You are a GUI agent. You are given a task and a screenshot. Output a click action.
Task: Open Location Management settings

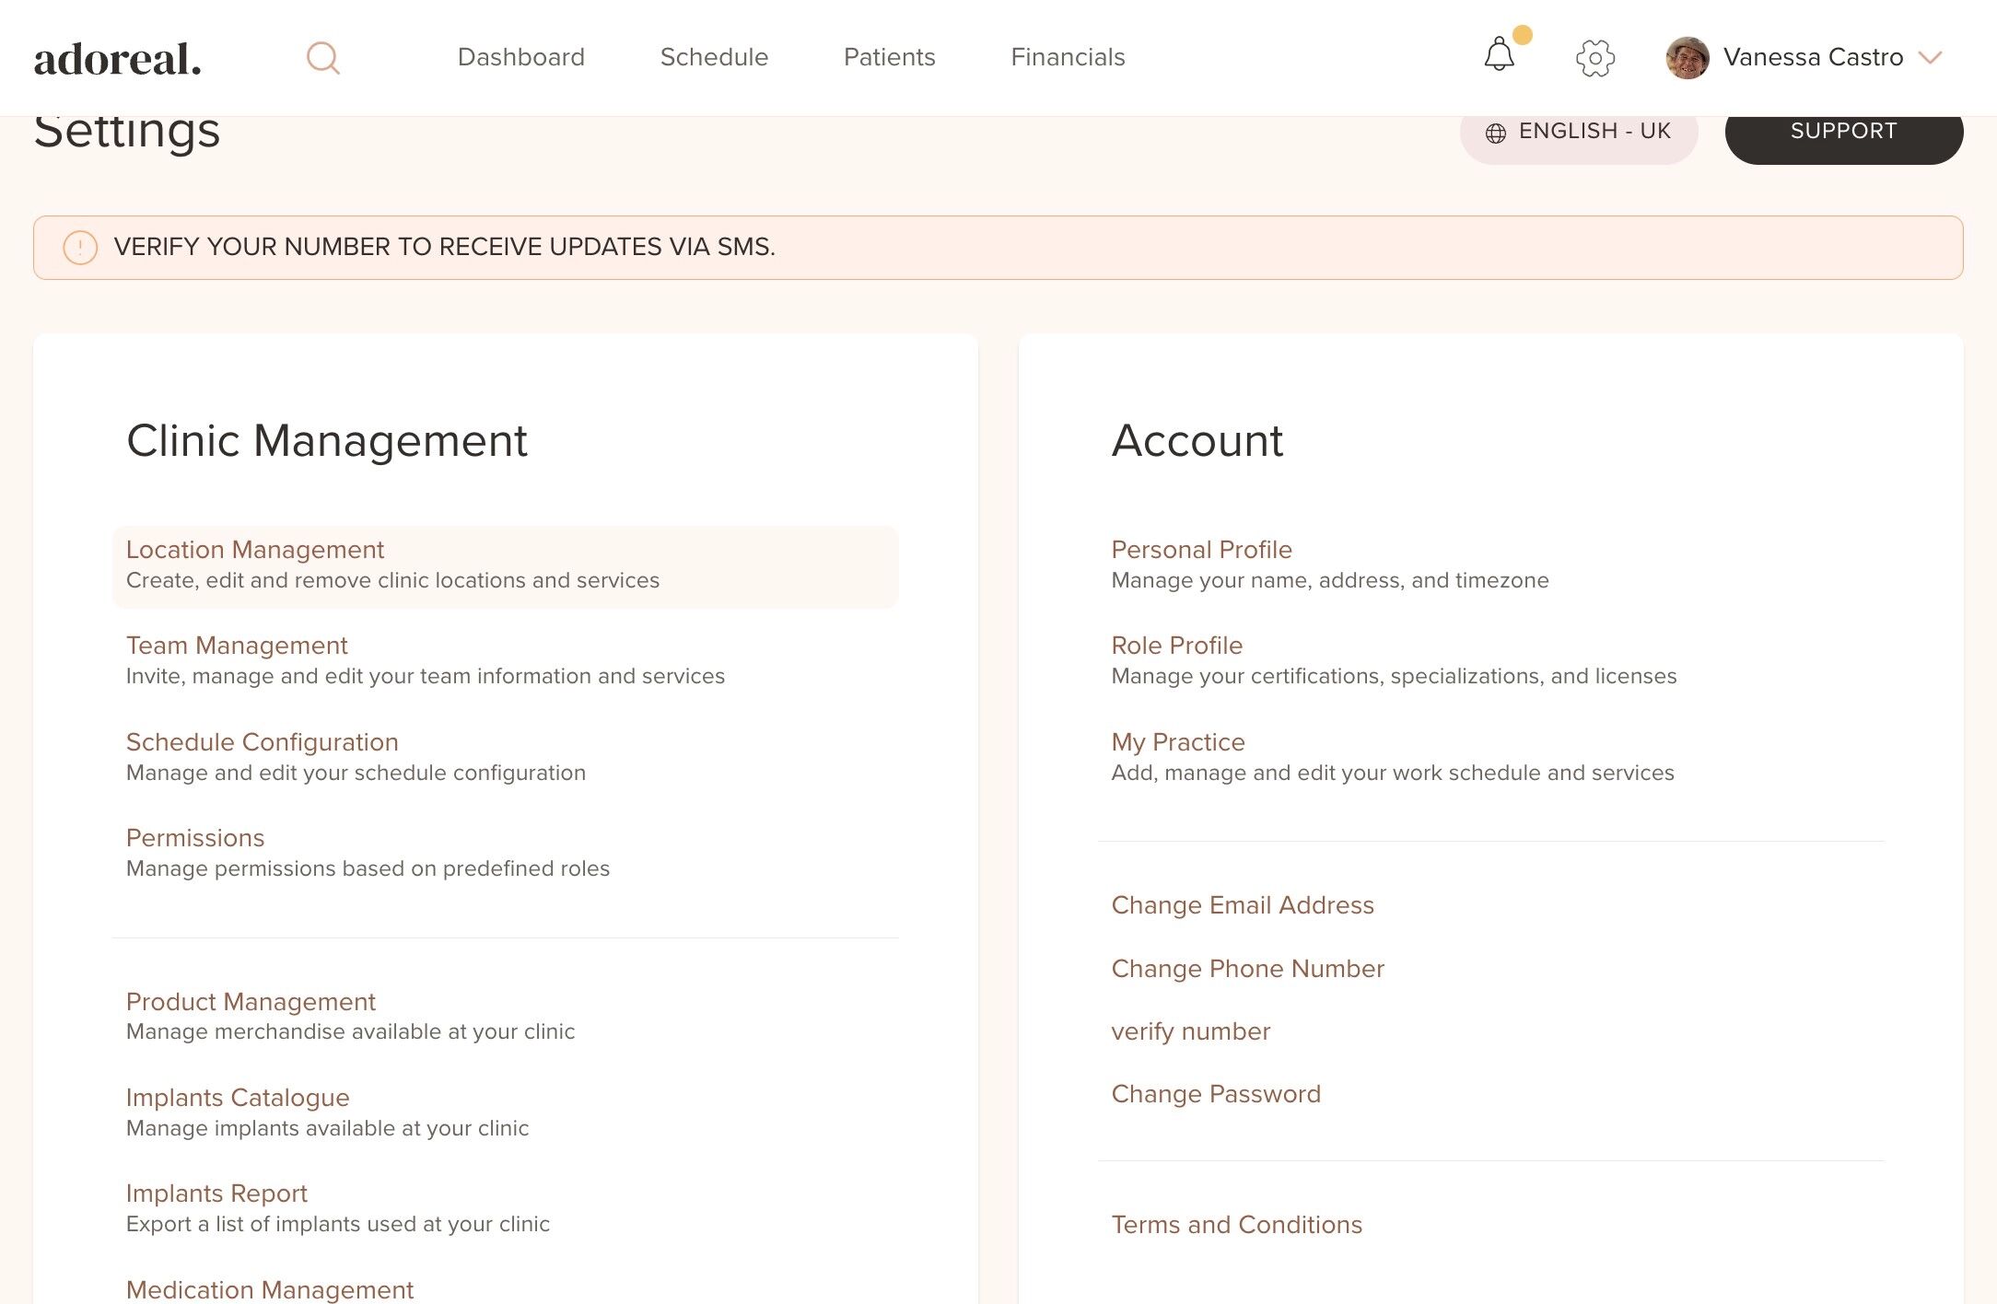255,550
